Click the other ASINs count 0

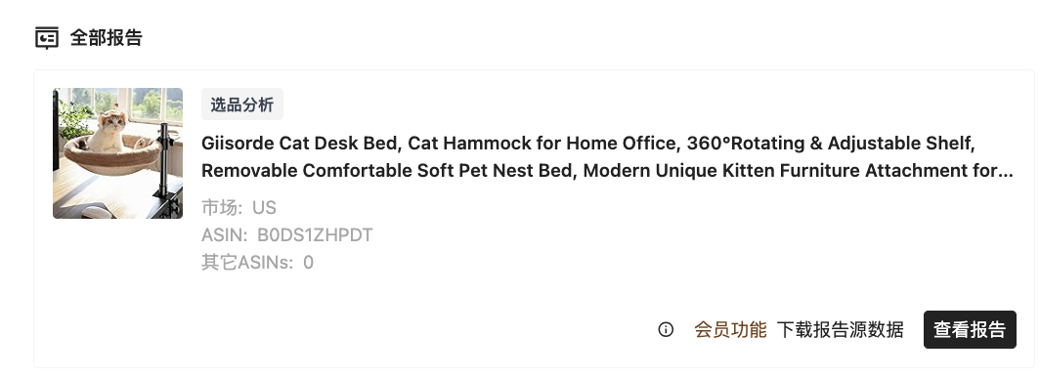309,263
